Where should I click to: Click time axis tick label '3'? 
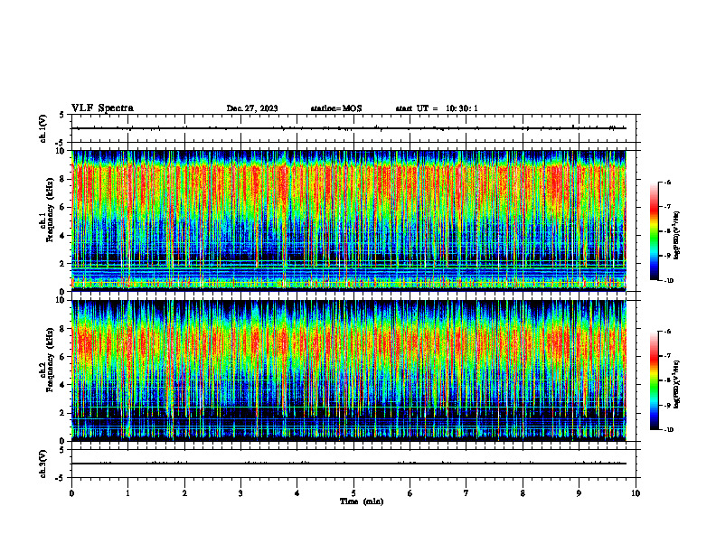(x=240, y=493)
